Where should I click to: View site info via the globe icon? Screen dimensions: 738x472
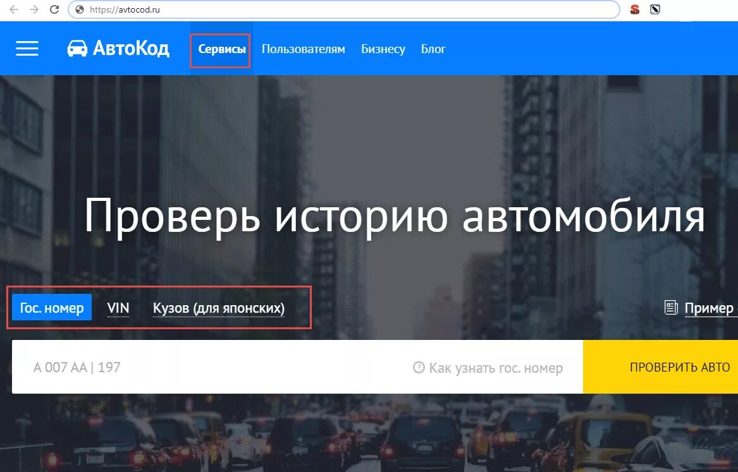[80, 9]
